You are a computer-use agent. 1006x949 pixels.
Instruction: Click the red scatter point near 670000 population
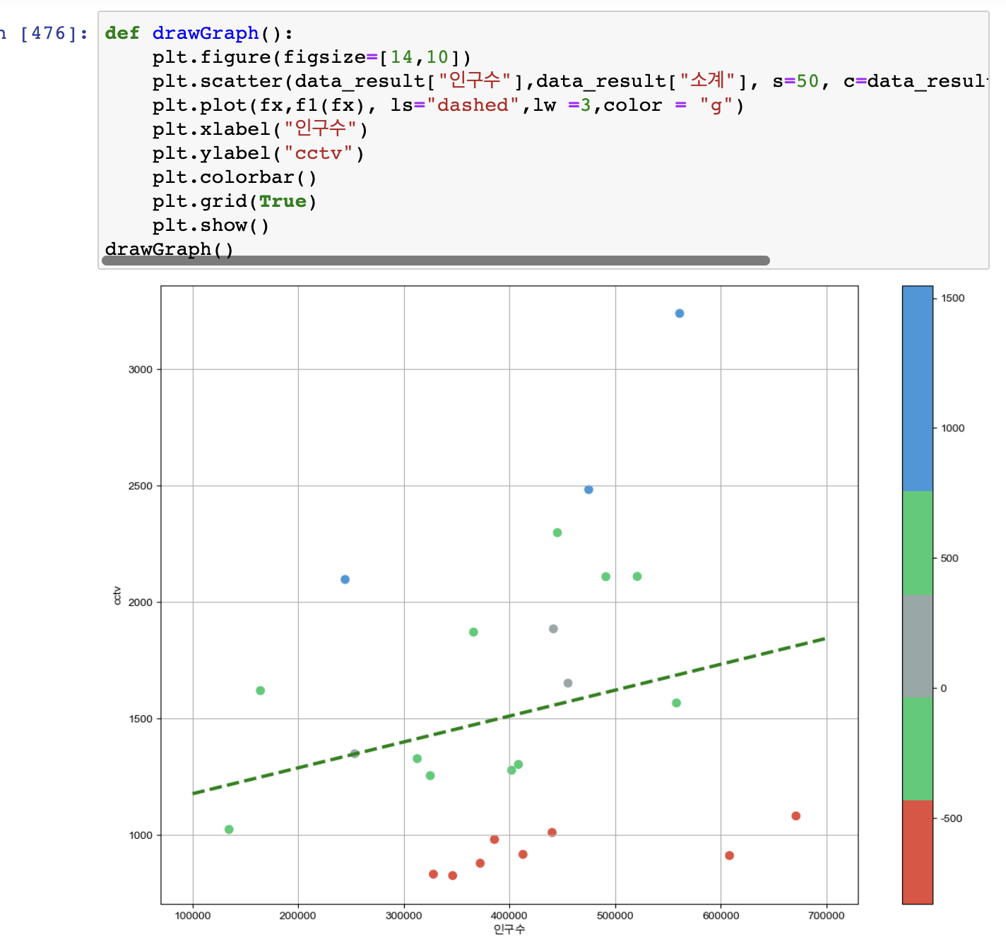pyautogui.click(x=796, y=816)
